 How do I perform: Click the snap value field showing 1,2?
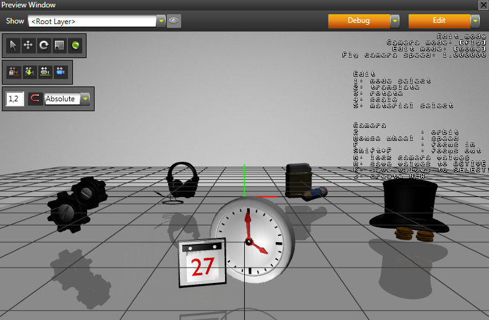point(14,99)
